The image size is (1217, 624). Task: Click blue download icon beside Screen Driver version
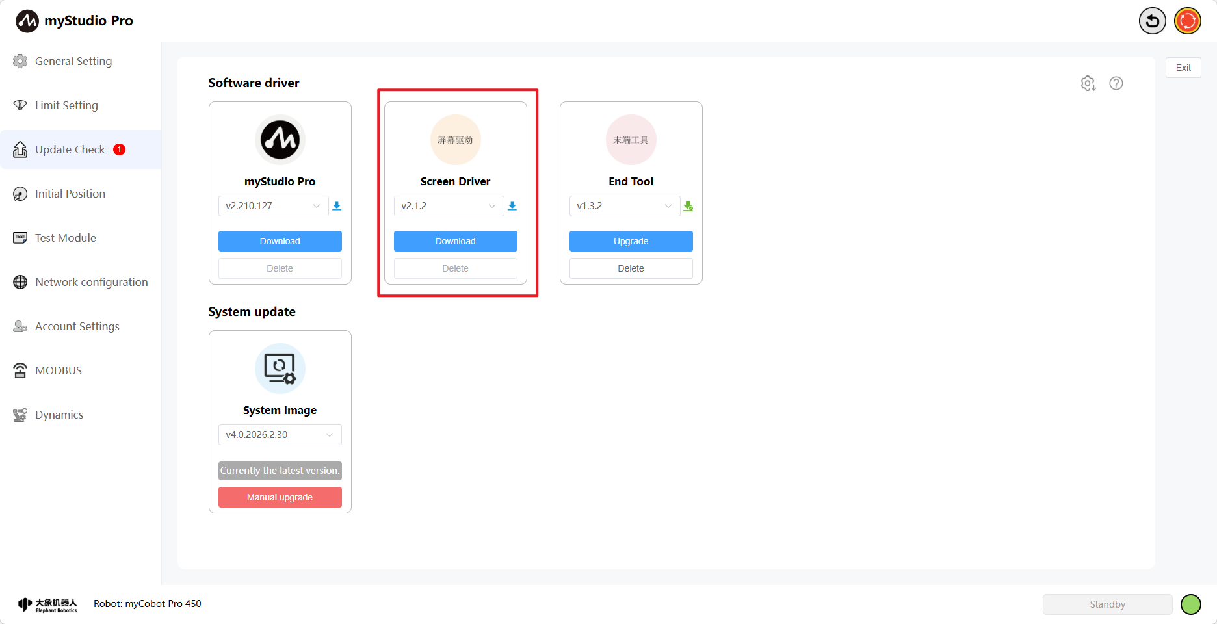512,206
